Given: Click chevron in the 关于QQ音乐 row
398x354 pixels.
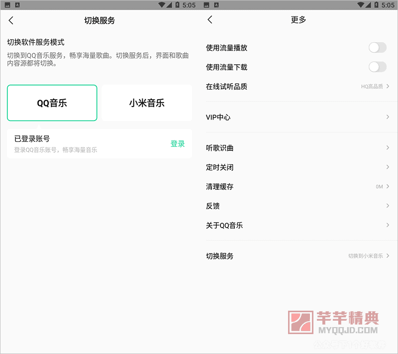Looking at the screenshot, I should [388, 225].
